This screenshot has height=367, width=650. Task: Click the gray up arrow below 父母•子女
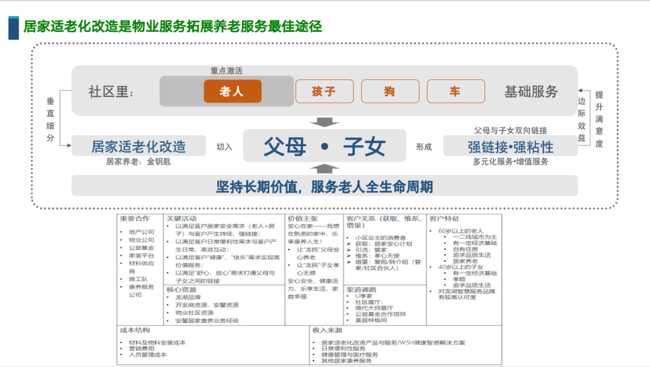(x=324, y=168)
